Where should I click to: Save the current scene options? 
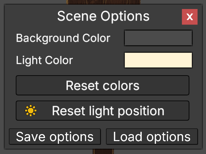click(x=55, y=137)
